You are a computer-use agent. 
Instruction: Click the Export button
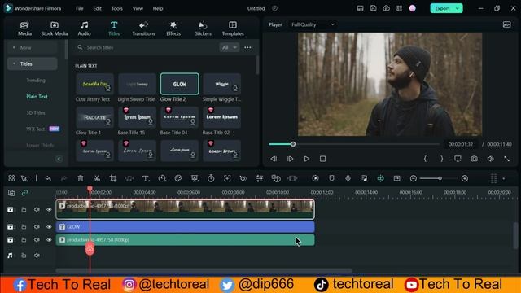pos(442,8)
